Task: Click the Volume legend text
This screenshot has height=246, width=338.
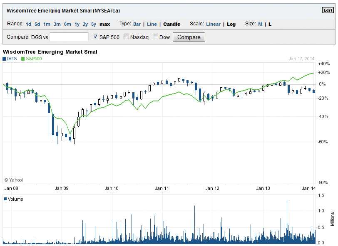Action: pos(15,199)
